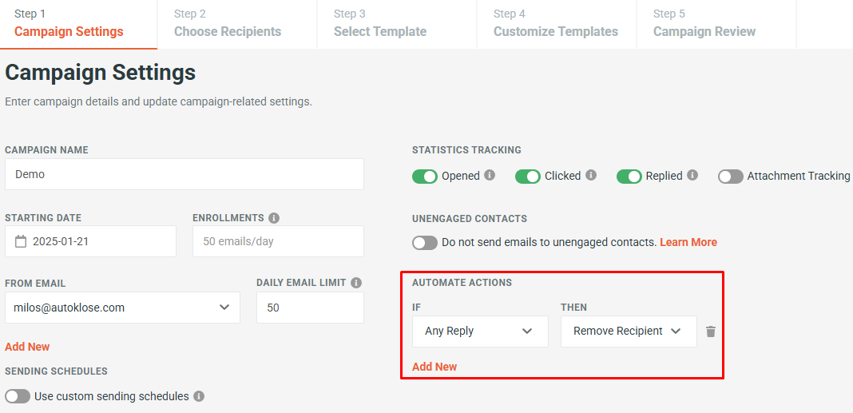Click the Sending Schedules label
853x413 pixels.
click(56, 371)
